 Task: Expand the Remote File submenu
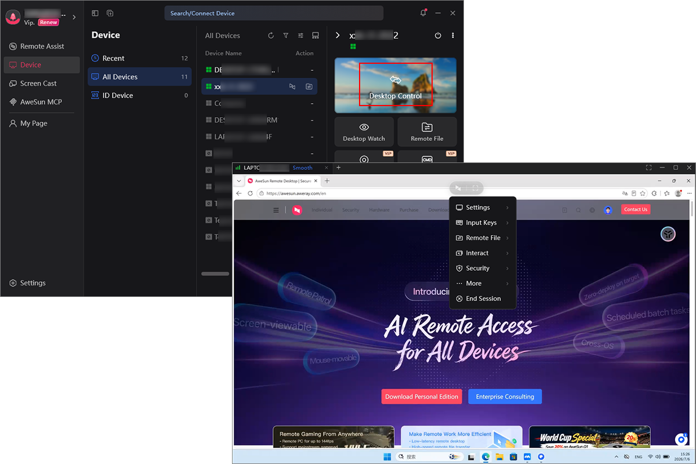coord(507,238)
